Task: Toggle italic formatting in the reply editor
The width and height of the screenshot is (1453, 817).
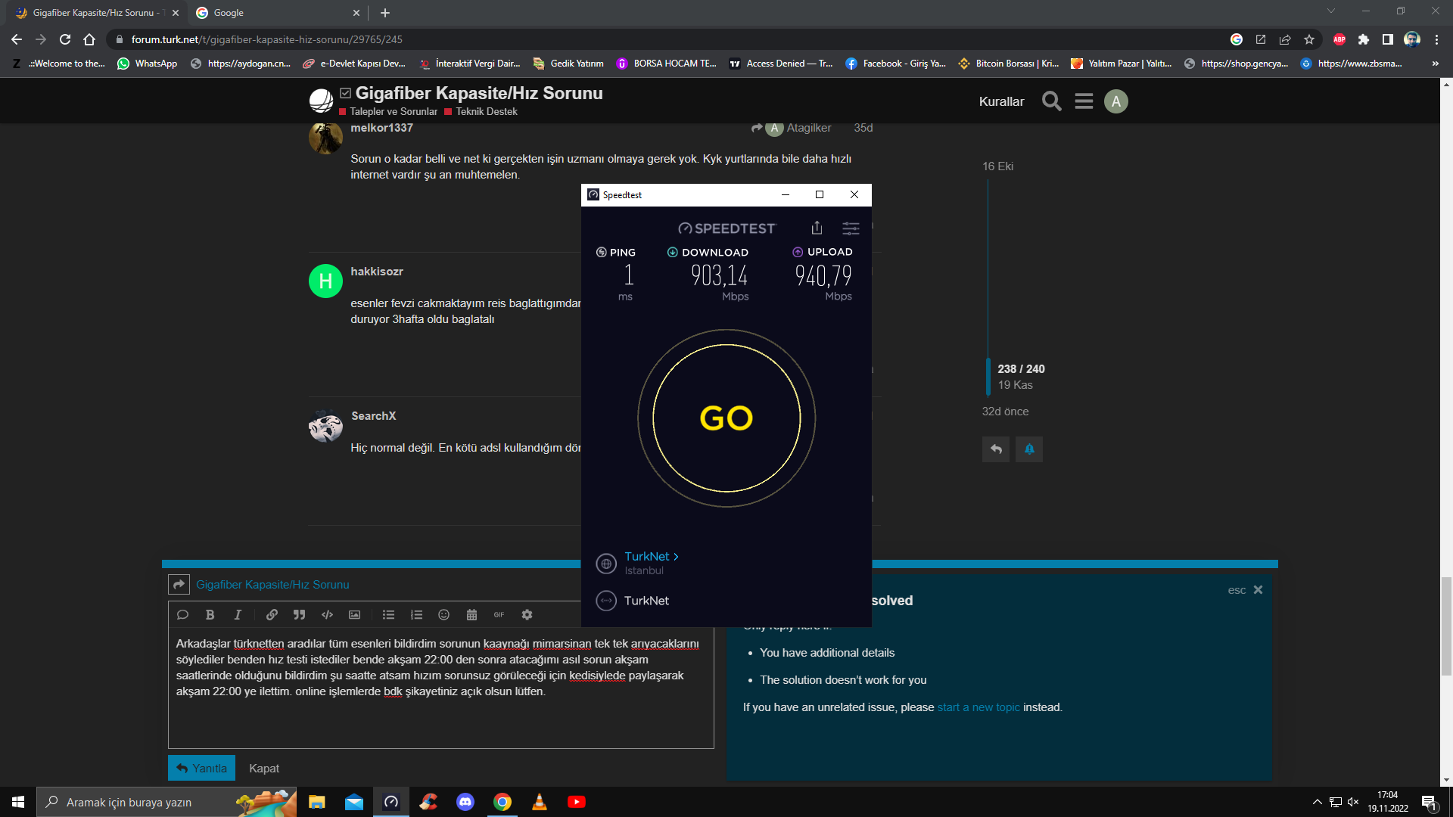Action: (238, 615)
